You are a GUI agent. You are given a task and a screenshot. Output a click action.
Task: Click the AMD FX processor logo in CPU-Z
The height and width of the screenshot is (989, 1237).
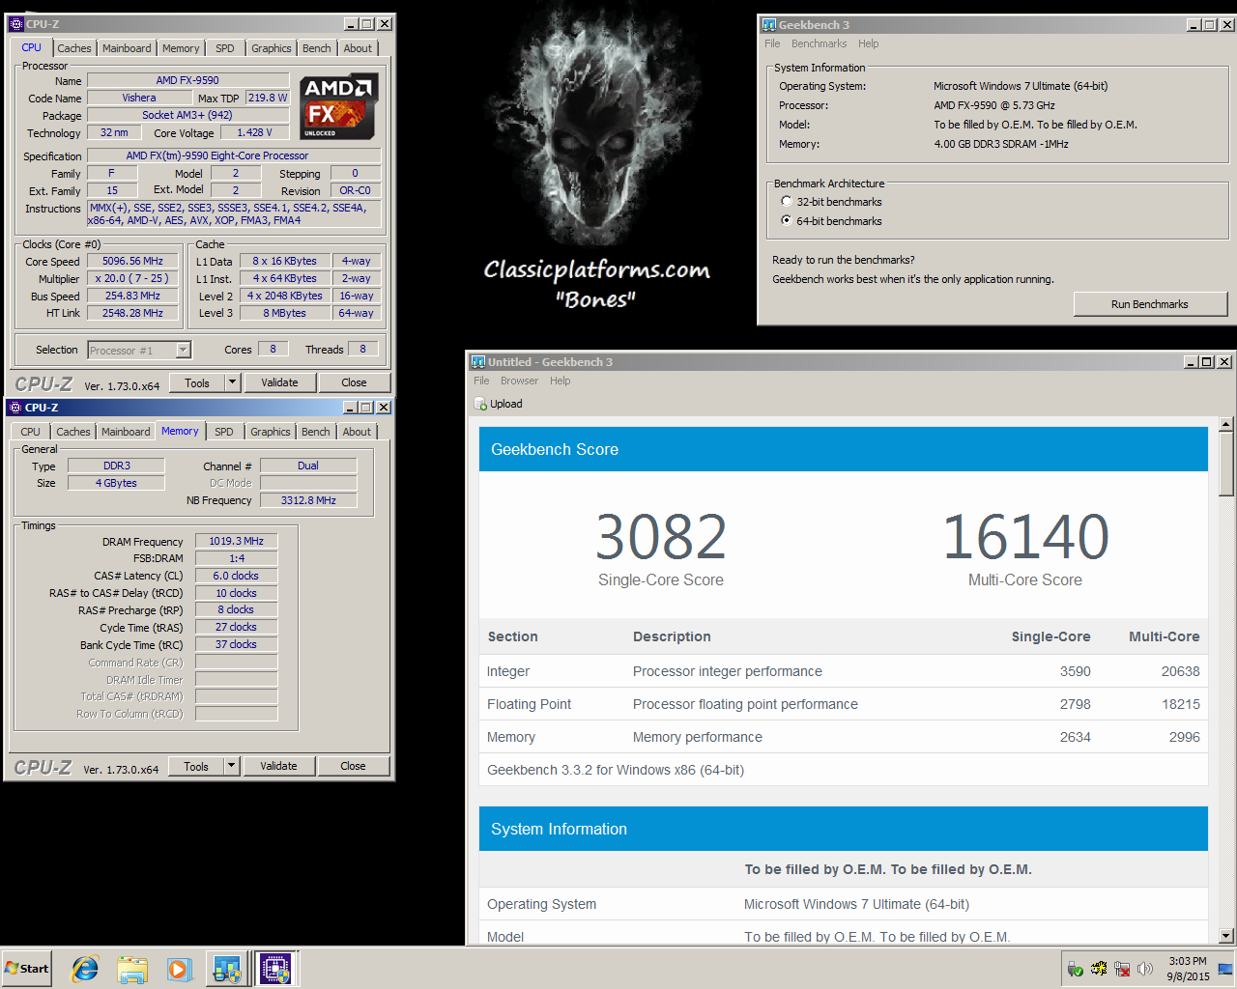point(338,107)
